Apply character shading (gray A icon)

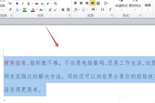[x=63, y=10]
